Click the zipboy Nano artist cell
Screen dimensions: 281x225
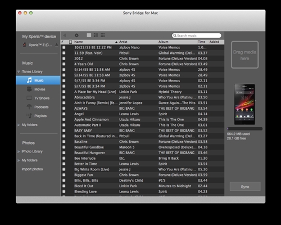[129, 47]
